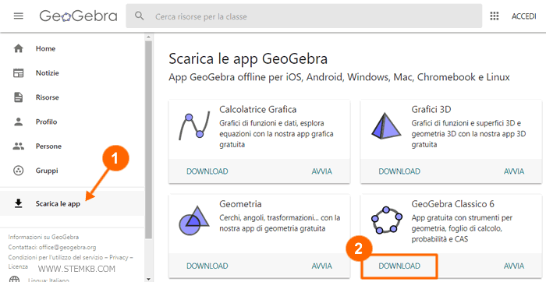Click the Grafici 3D title

(431, 110)
